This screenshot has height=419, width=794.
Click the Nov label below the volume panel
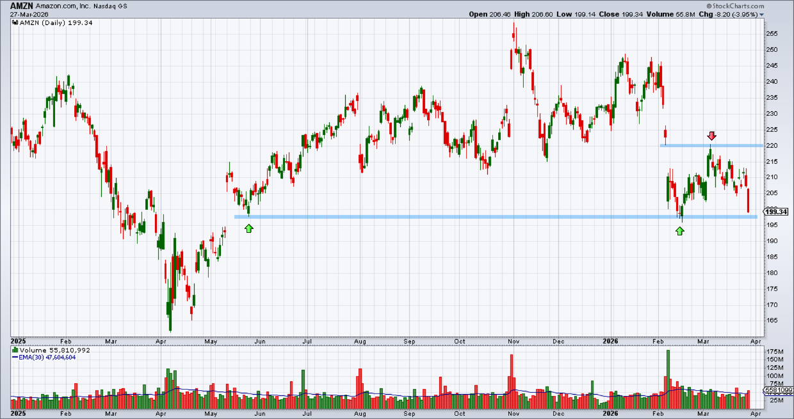(x=514, y=414)
